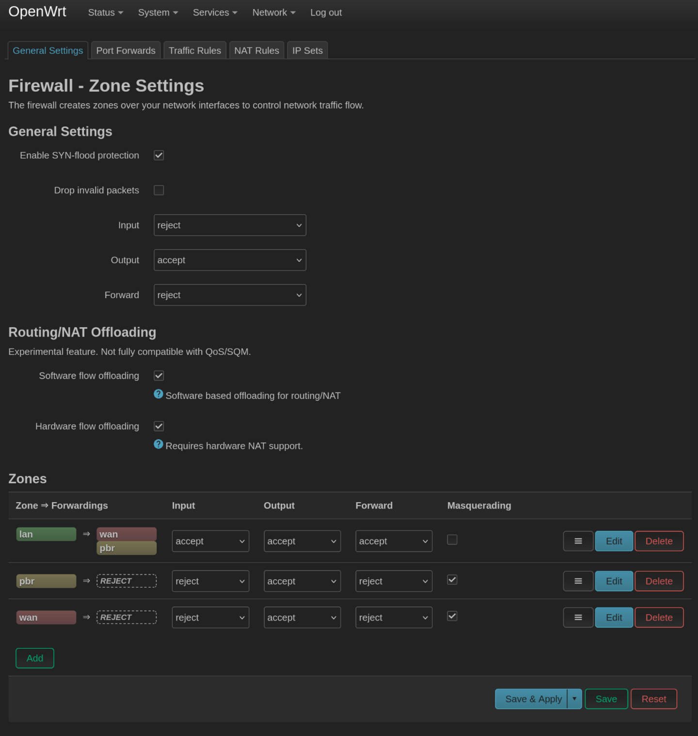698x736 pixels.
Task: Click Add to create a new zone
Action: tap(35, 658)
